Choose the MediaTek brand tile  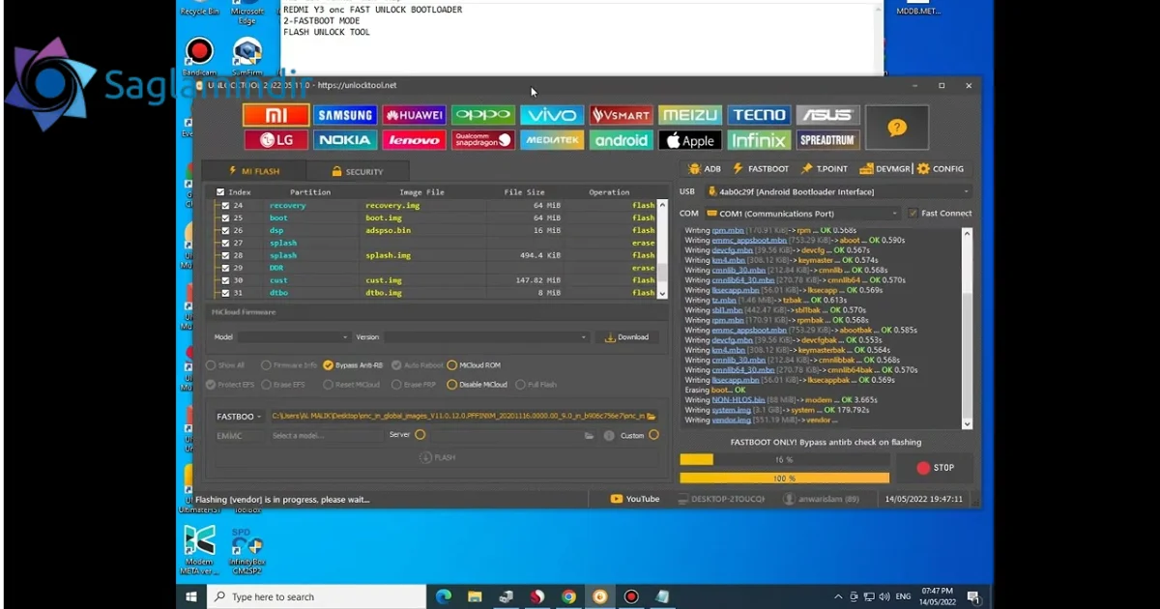click(552, 140)
